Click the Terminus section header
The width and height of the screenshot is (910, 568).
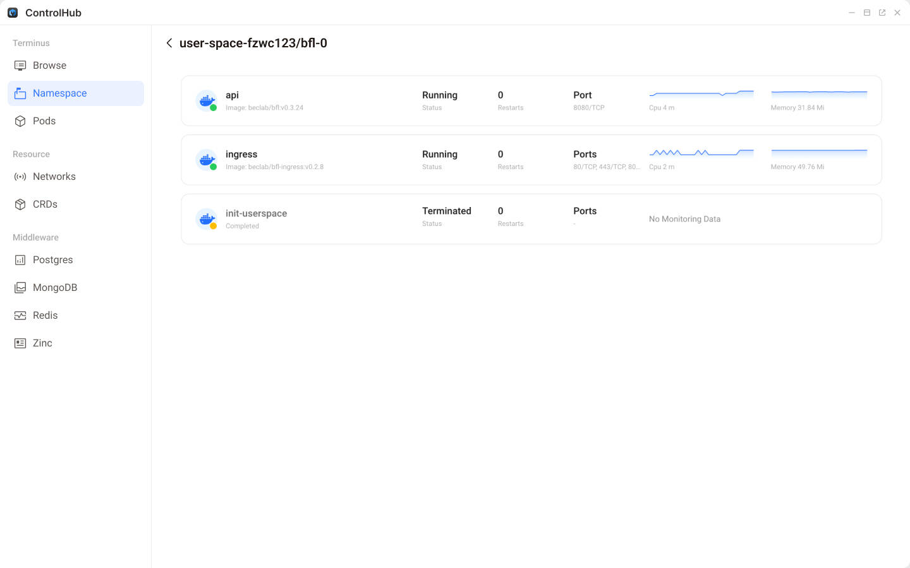31,43
